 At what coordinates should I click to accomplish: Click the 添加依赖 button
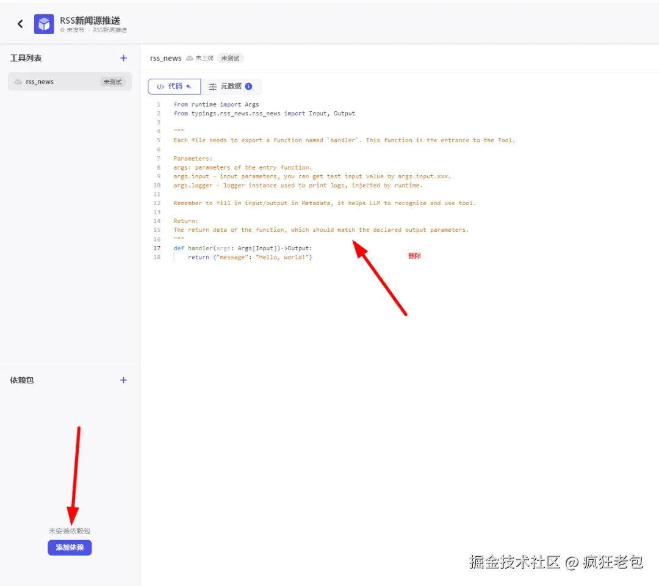pyautogui.click(x=70, y=548)
